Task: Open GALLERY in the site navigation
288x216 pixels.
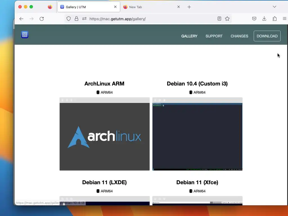Action: (x=189, y=36)
